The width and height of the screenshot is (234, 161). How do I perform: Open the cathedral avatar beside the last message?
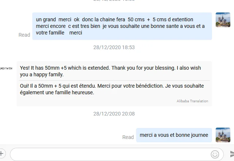[223, 135]
